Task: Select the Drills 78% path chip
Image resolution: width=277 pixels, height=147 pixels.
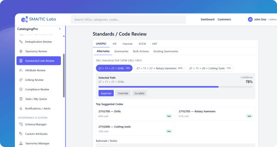Action: 114,68
